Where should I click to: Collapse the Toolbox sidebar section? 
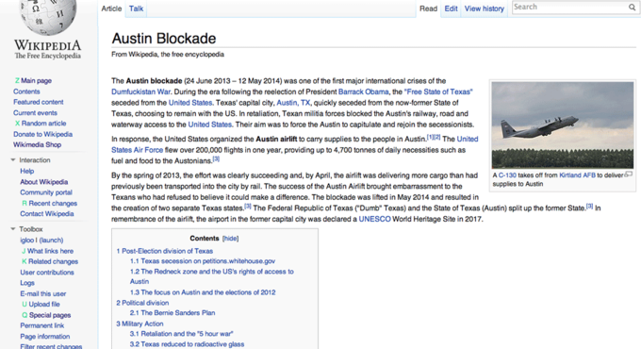(x=13, y=229)
